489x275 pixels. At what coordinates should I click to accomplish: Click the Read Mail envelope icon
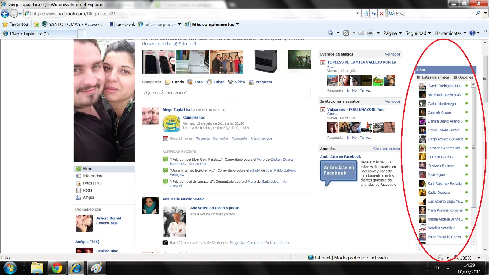click(361, 33)
